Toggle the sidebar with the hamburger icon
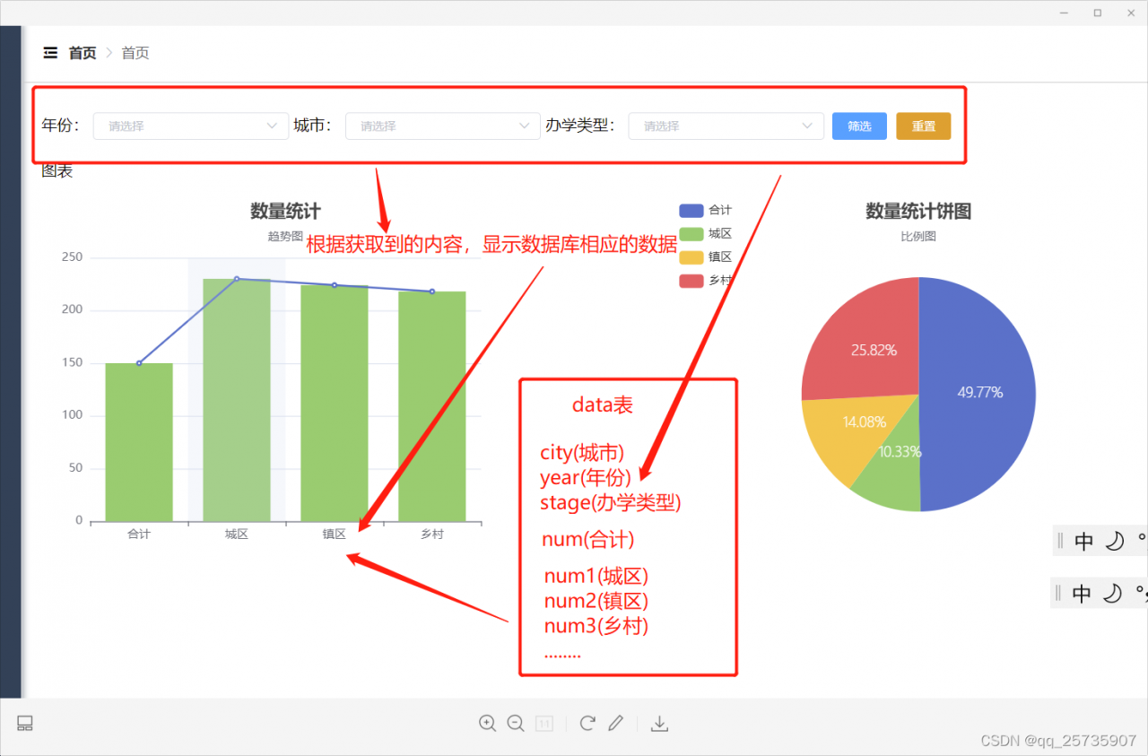Screen dimensions: 1148x756 50,53
